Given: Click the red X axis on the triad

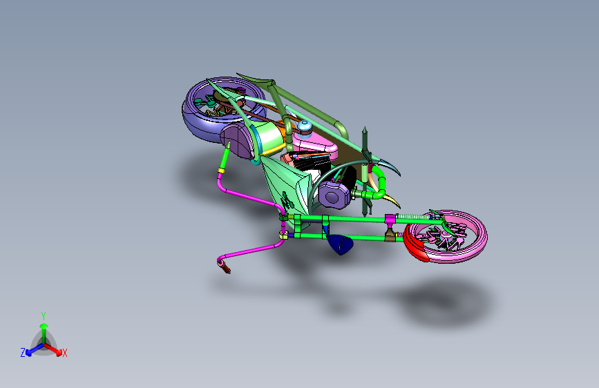Looking at the screenshot, I should (54, 349).
